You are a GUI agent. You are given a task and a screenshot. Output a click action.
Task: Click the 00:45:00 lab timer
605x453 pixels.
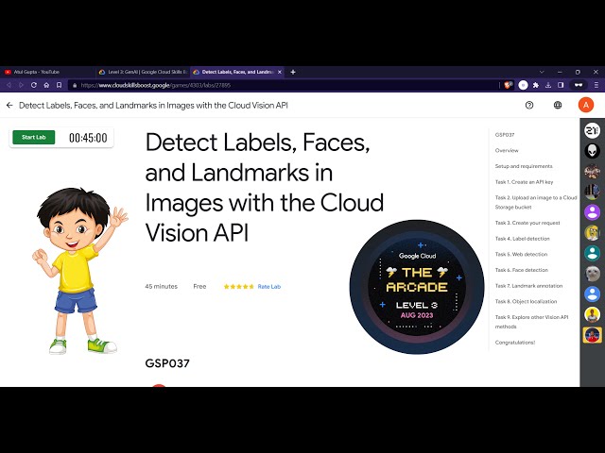coord(88,138)
